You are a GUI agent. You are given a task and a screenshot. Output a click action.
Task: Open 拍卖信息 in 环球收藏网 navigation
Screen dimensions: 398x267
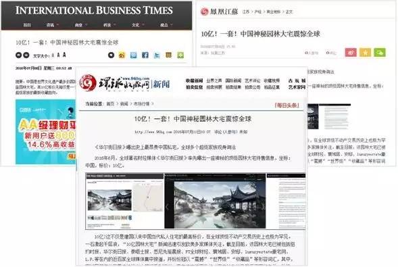click(x=194, y=87)
